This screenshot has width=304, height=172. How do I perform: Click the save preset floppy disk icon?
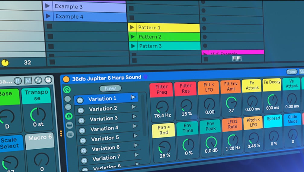pyautogui.click(x=48, y=80)
